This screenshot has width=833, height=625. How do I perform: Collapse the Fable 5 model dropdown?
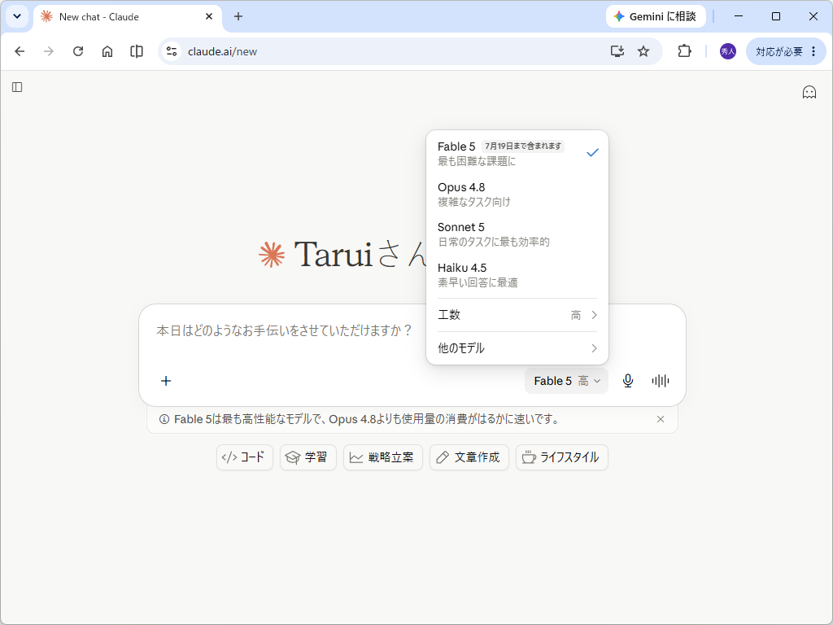click(566, 381)
